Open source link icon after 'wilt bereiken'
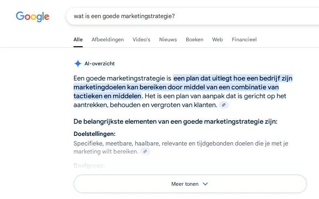Image resolution: width=319 pixels, height=199 pixels. pos(145,151)
